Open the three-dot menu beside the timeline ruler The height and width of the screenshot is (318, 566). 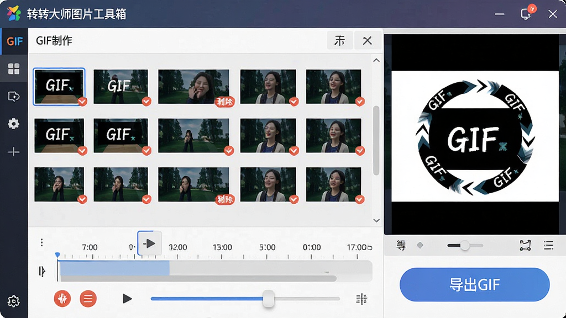pos(42,243)
